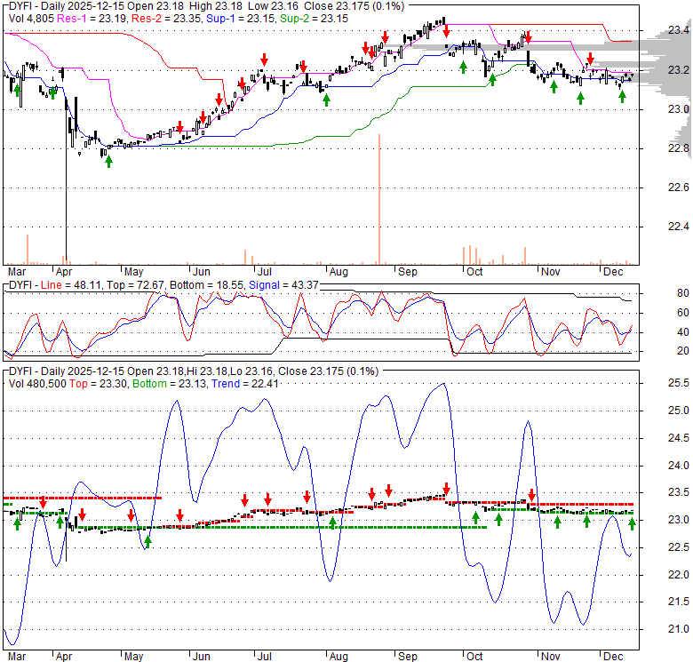Click the red arrow in late October, bottom panel
This screenshot has width=693, height=662.
click(531, 495)
